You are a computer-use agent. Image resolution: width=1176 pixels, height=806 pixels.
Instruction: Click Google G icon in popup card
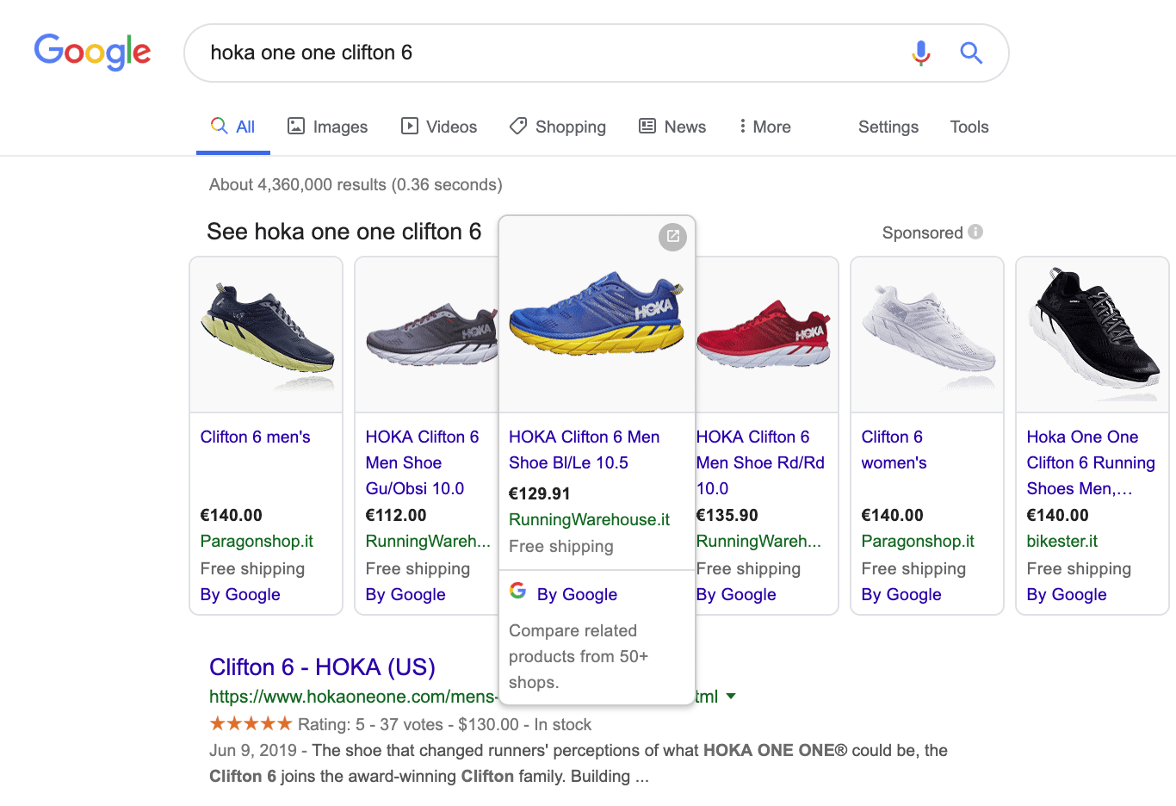(x=518, y=591)
